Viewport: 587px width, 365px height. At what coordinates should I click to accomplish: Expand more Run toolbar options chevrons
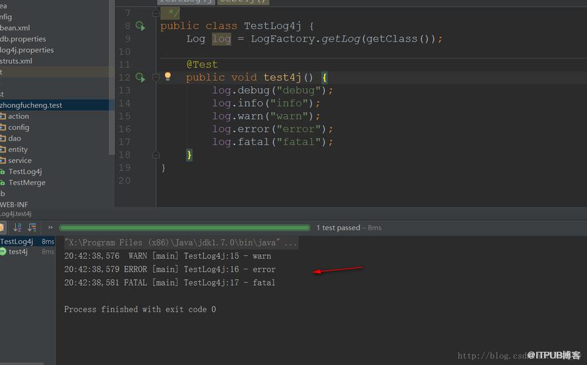pyautogui.click(x=50, y=228)
